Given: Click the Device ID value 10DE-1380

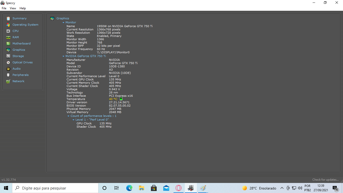Looking at the screenshot, I should click(117, 66).
